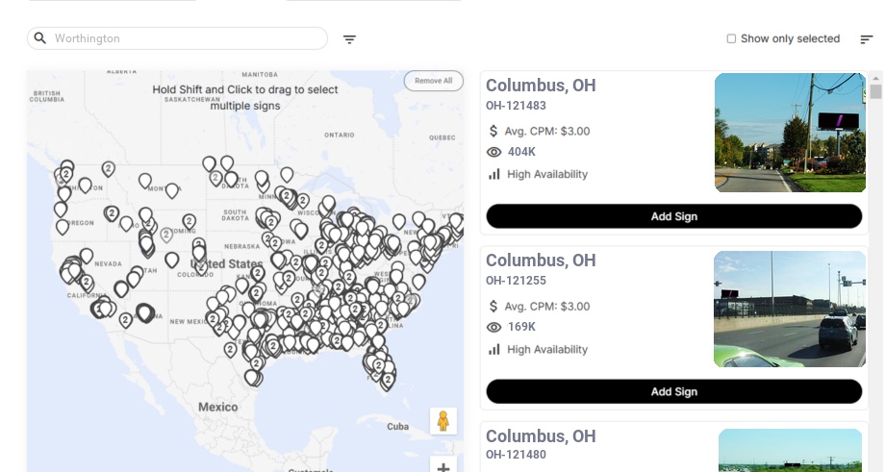Click the search magnifier icon
Image resolution: width=885 pixels, height=472 pixels.
[40, 38]
